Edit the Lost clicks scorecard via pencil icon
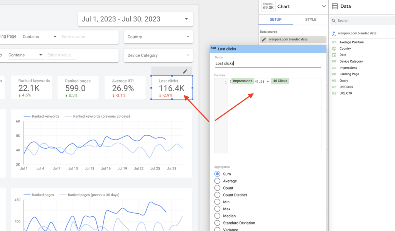Viewport: 395px width, 231px height. (x=185, y=71)
